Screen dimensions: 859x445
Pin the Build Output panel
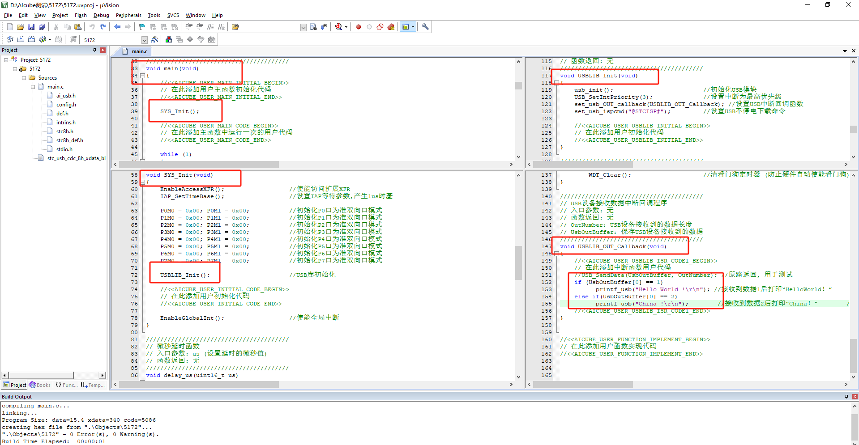pos(846,397)
